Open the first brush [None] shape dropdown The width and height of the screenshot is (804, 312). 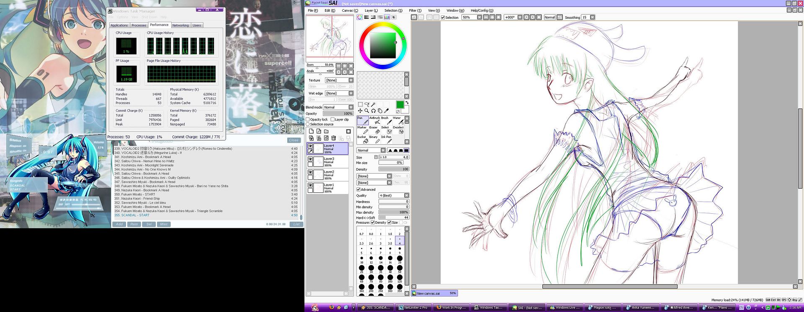pyautogui.click(x=374, y=176)
